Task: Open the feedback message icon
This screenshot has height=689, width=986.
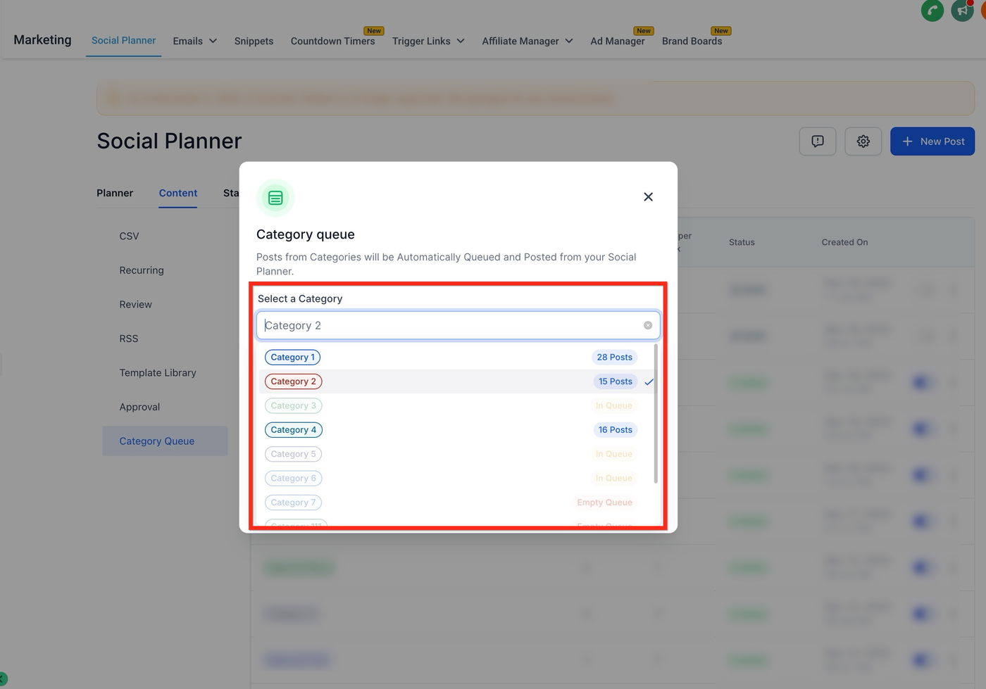Action: (817, 141)
